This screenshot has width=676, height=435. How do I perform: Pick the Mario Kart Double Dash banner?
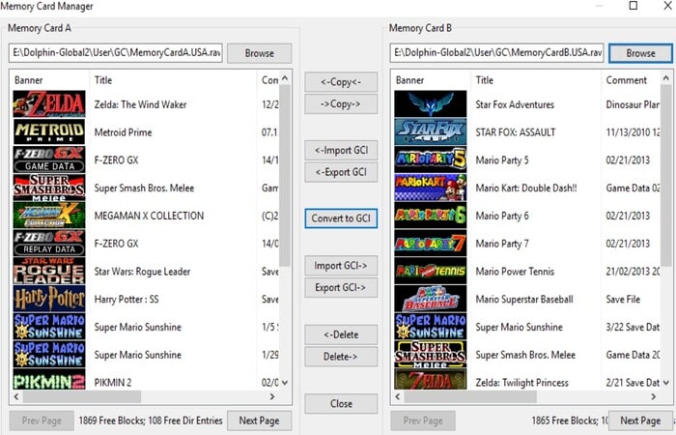(x=431, y=188)
